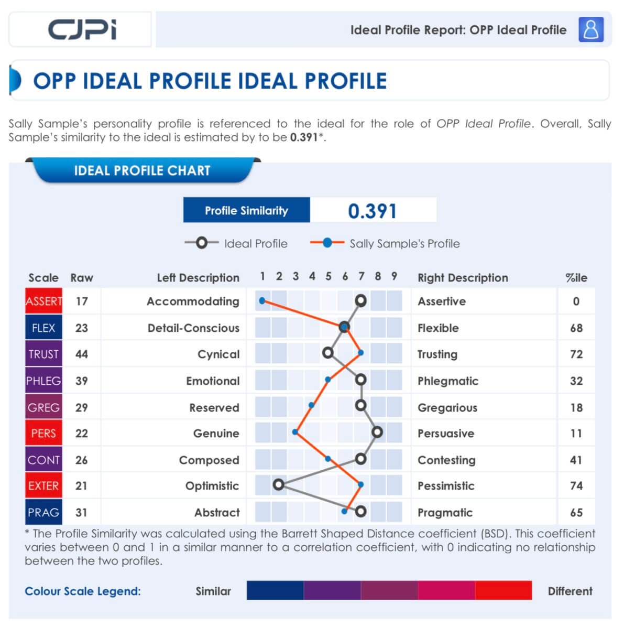Click Sally's data point on Accommodating row
Viewport: 624px width, 627px height.
[x=262, y=301]
